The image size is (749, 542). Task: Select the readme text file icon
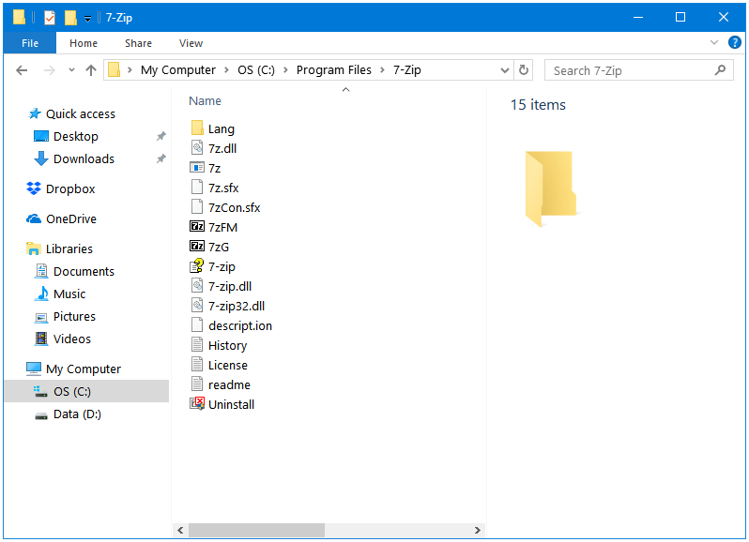pyautogui.click(x=197, y=384)
